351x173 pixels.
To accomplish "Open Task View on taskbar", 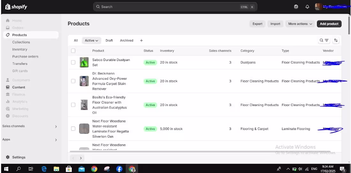I will 31,169.
